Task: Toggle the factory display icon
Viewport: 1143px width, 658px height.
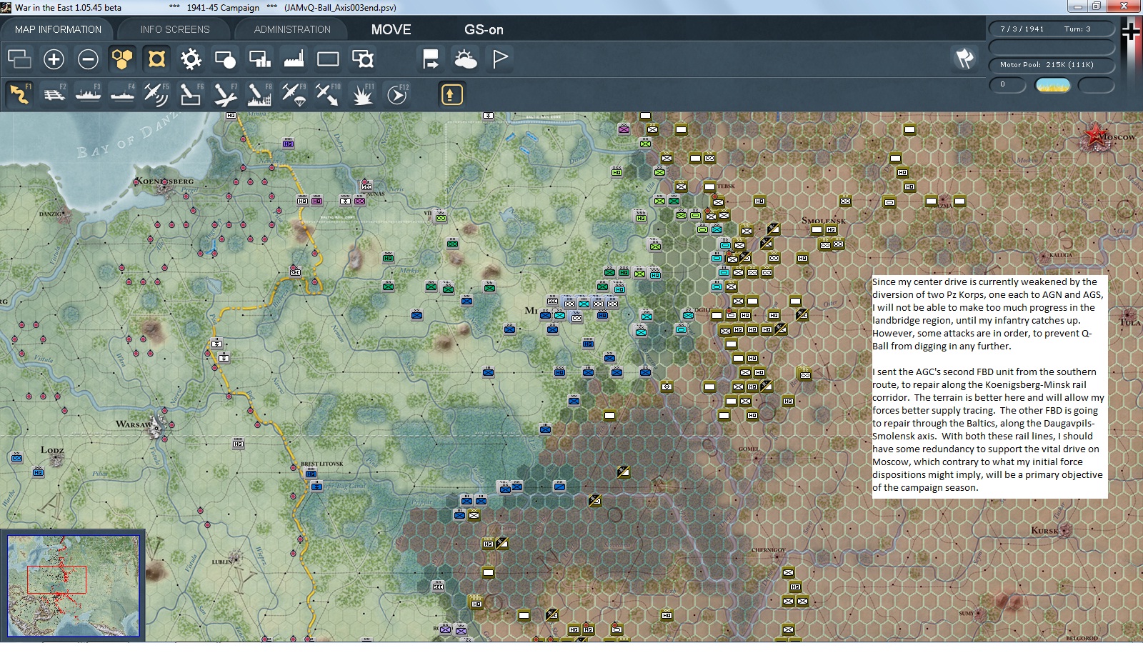Action: pyautogui.click(x=294, y=59)
